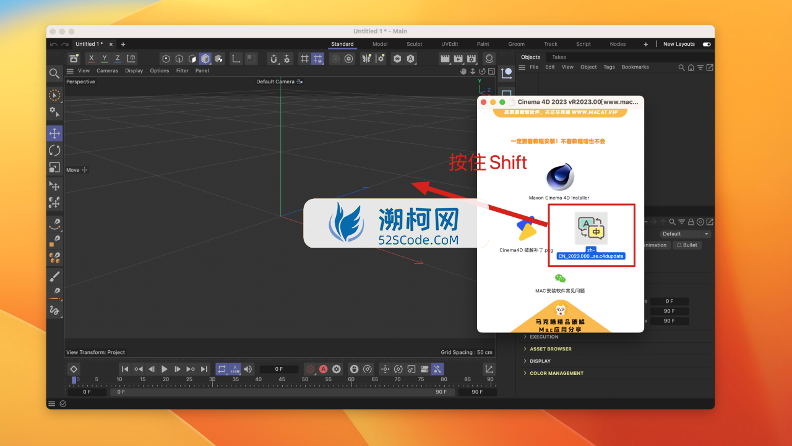Open the Display menu in viewport
The height and width of the screenshot is (446, 792).
click(x=134, y=70)
